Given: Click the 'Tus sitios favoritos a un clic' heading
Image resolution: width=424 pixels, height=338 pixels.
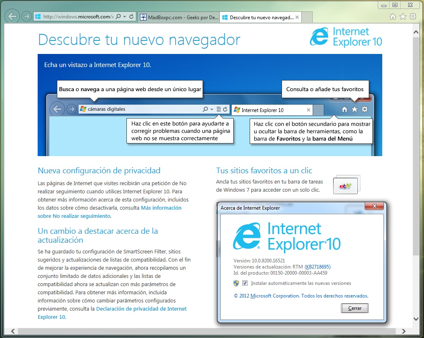Looking at the screenshot, I should pyautogui.click(x=264, y=170).
